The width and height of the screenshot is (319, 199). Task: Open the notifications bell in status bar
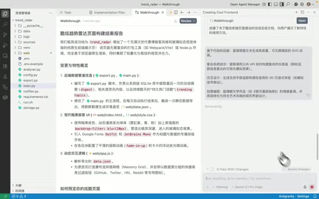tap(315, 196)
